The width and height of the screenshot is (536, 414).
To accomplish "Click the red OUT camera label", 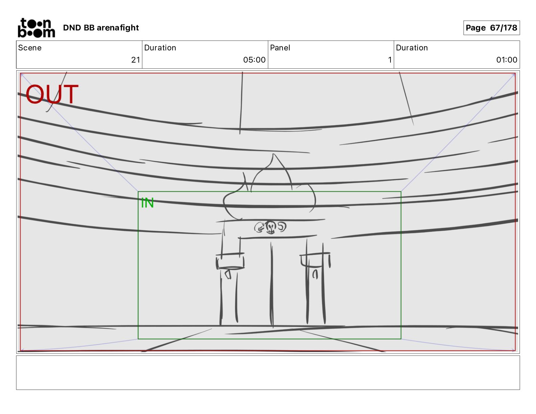I will pyautogui.click(x=52, y=94).
